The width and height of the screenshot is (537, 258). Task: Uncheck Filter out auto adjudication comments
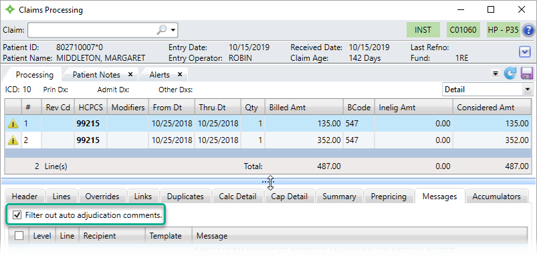(16, 215)
